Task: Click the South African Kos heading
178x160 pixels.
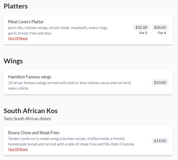Action: click(x=31, y=111)
